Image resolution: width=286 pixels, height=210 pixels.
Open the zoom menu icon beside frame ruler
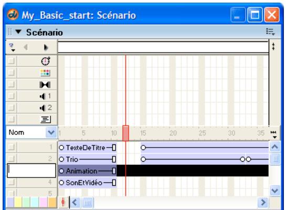coord(273,134)
